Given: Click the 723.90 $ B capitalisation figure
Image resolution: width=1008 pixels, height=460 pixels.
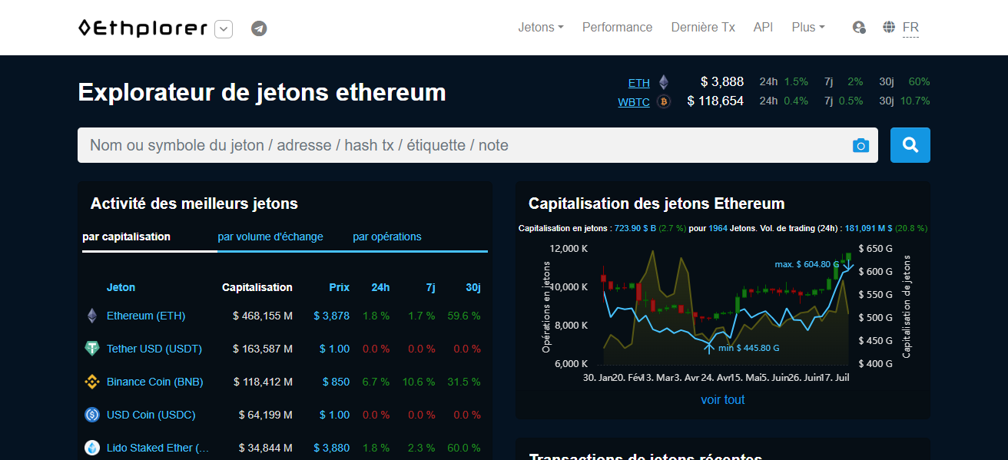Looking at the screenshot, I should [635, 228].
